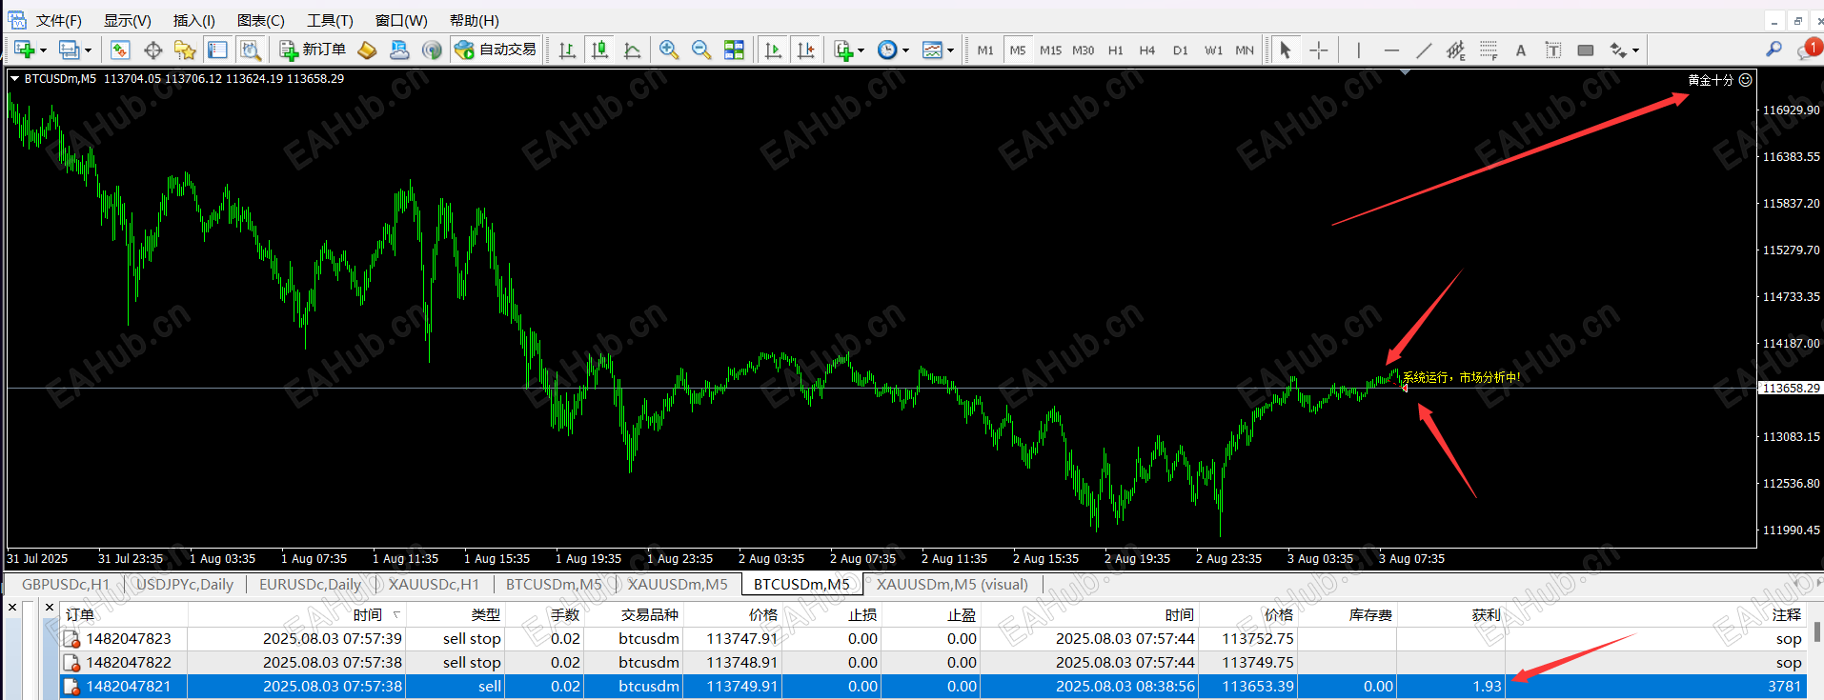1824x700 pixels.
Task: Switch chart to line chart style
Action: point(633,50)
